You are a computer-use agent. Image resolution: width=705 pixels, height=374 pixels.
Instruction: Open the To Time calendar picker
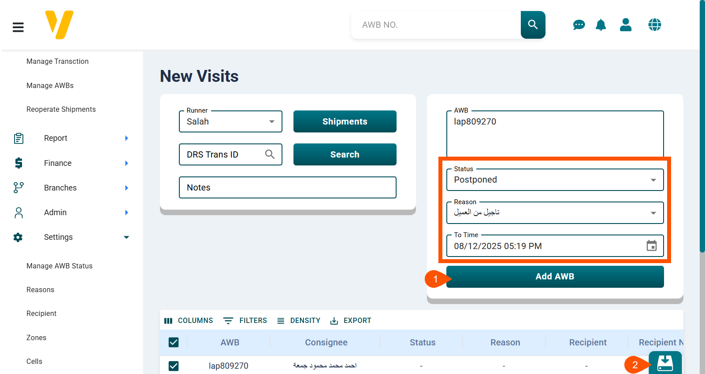651,246
